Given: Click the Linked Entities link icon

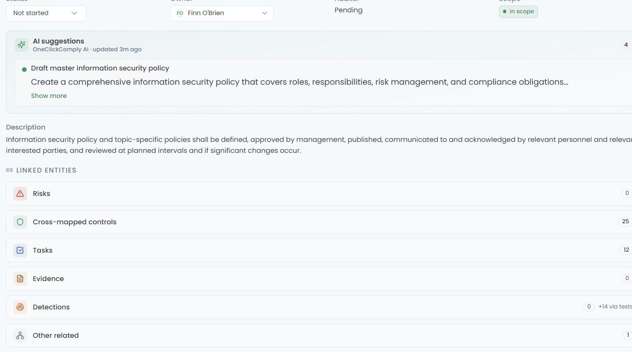Looking at the screenshot, I should (x=9, y=170).
